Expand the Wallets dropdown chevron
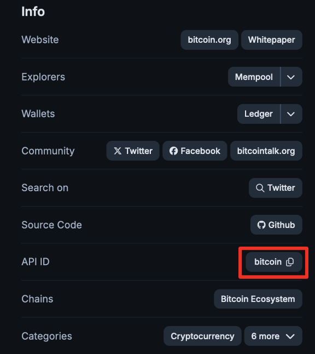 (291, 114)
